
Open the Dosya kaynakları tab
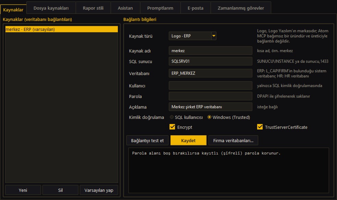coord(51,8)
